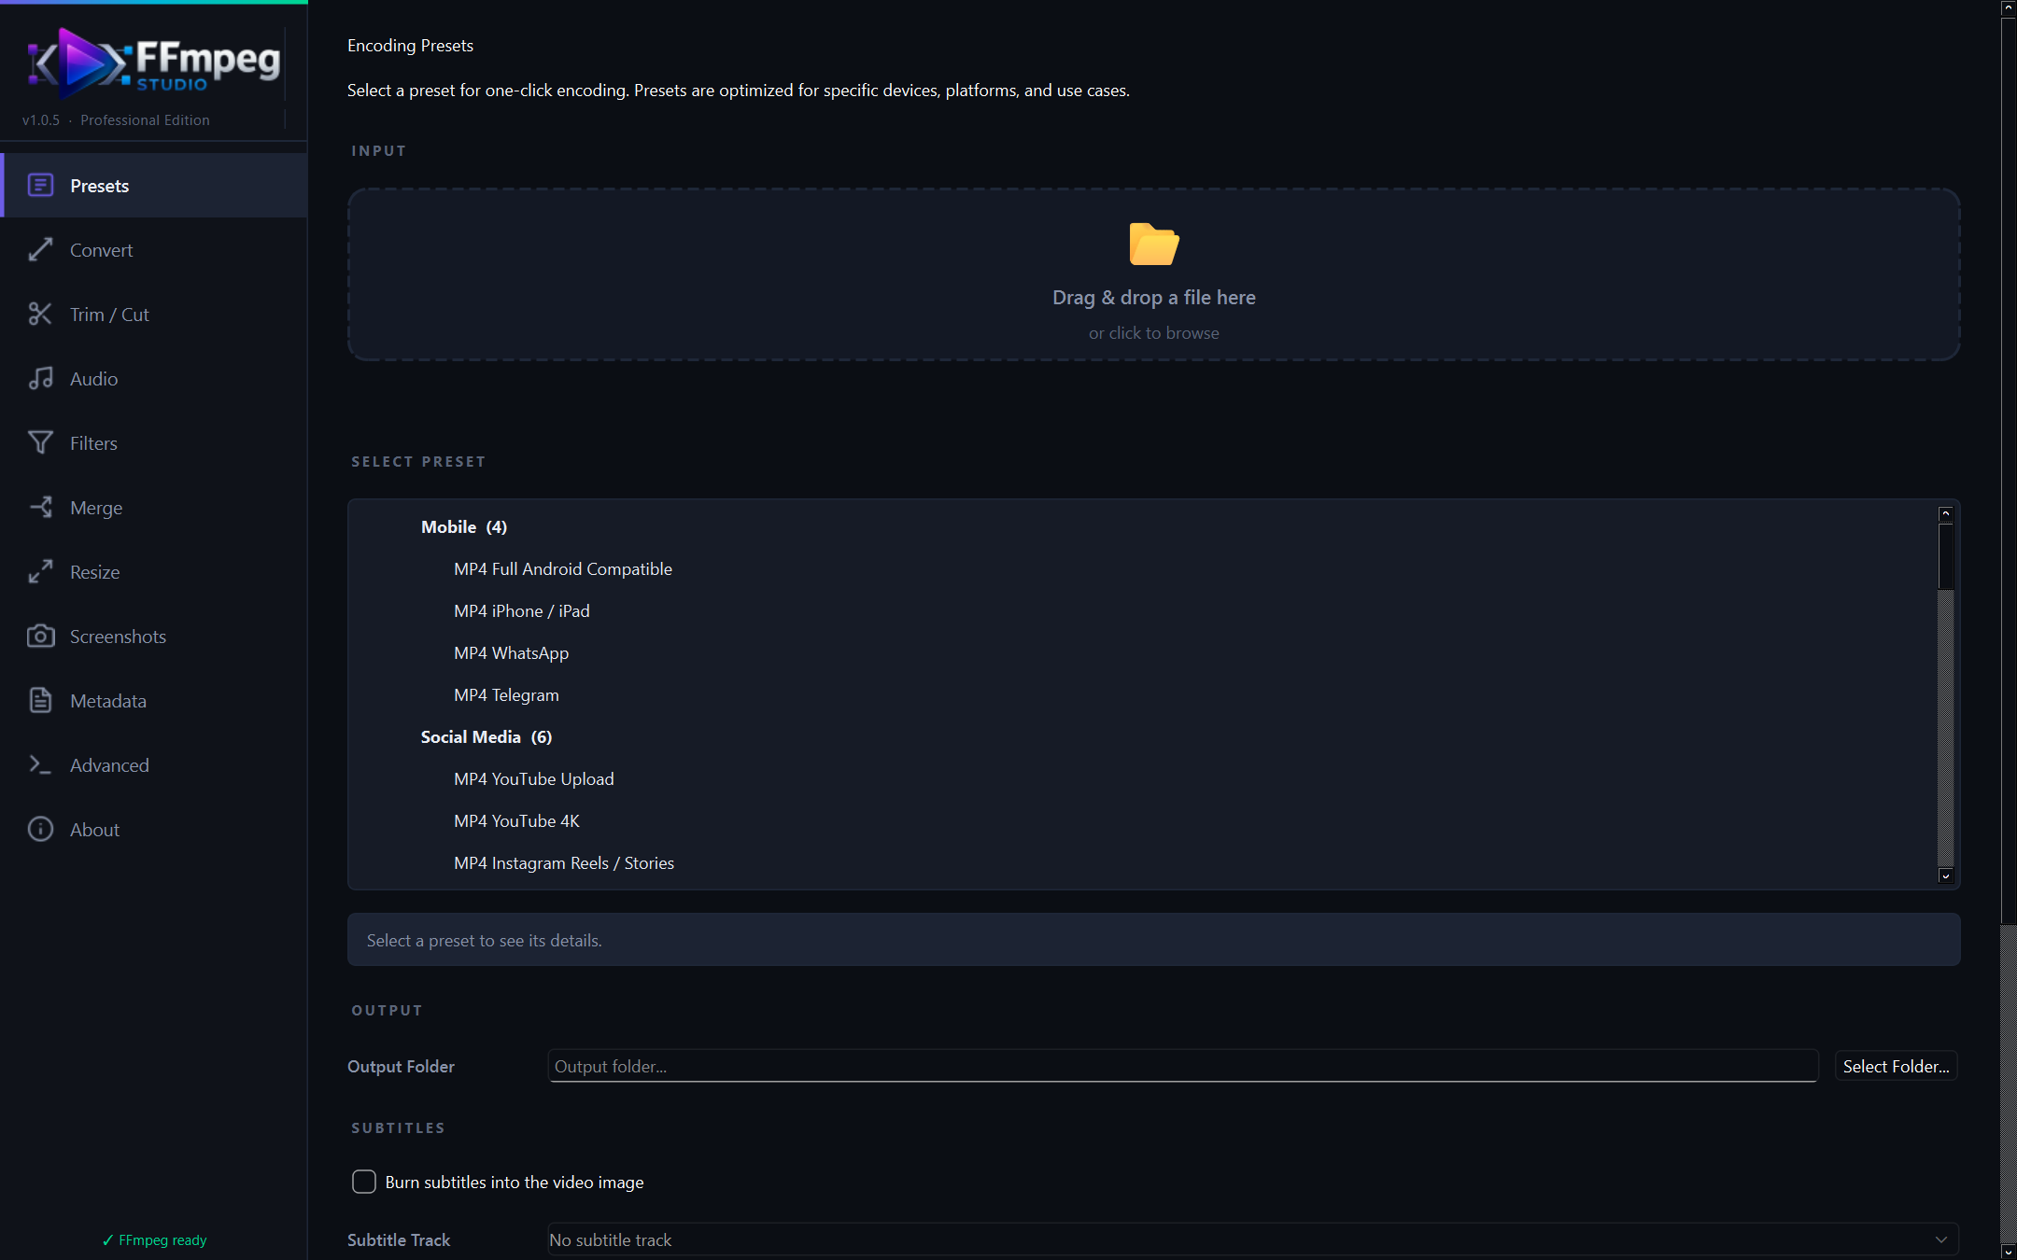Collapse the Social Media (6) preset group
The image size is (2017, 1260).
point(487,736)
